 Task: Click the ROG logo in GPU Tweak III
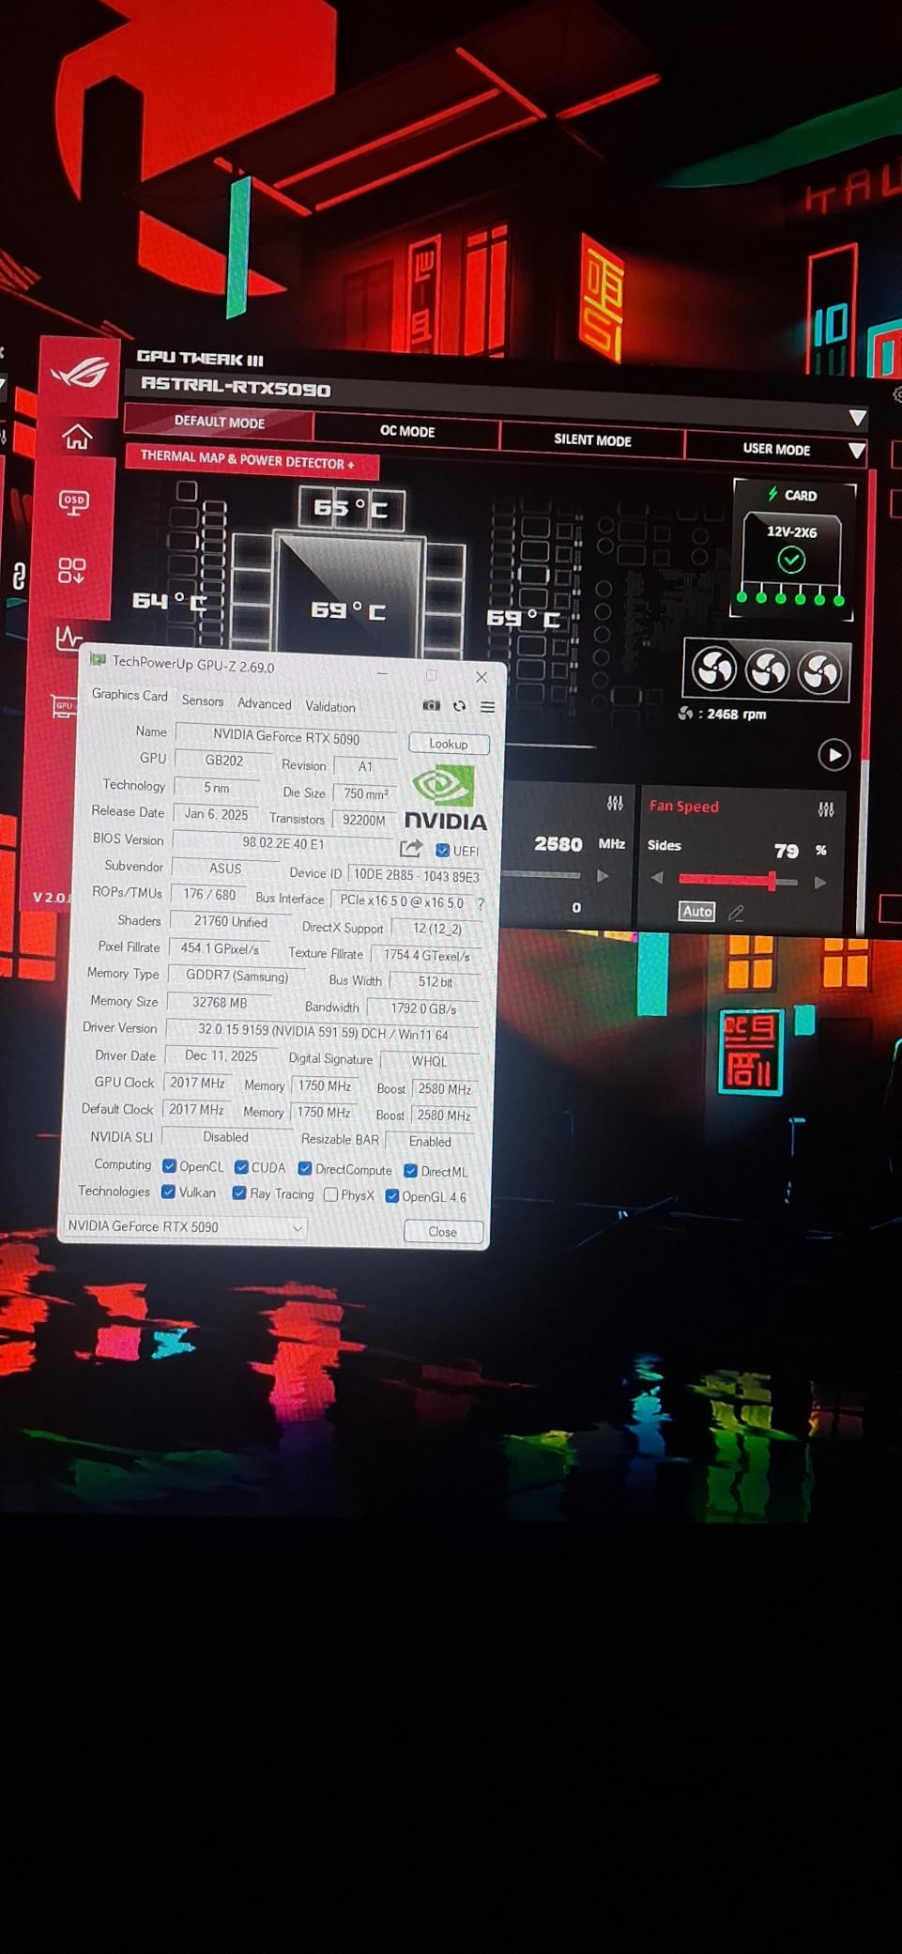(x=80, y=376)
